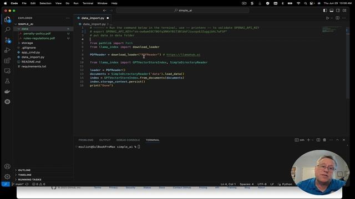Open rules-regulations.pdf in explorer
355x199 pixels.
[x=39, y=38]
